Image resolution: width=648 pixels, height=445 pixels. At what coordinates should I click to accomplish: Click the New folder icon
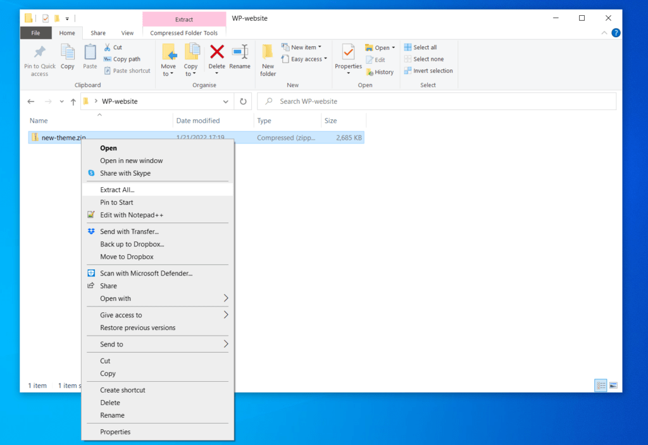click(267, 60)
